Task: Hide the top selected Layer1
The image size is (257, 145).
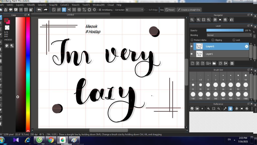Action: 191,46
